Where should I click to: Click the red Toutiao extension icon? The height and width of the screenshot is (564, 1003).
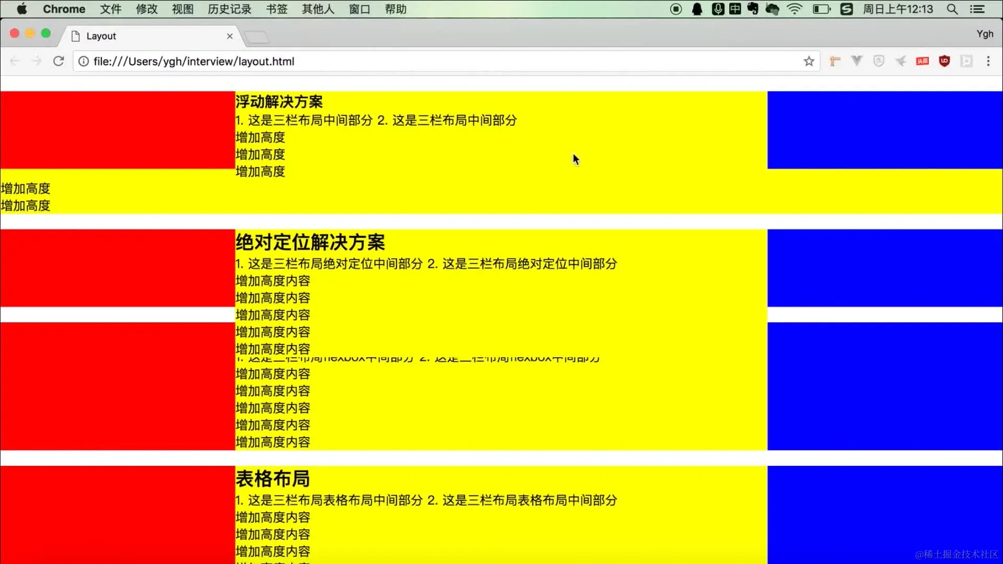click(922, 61)
